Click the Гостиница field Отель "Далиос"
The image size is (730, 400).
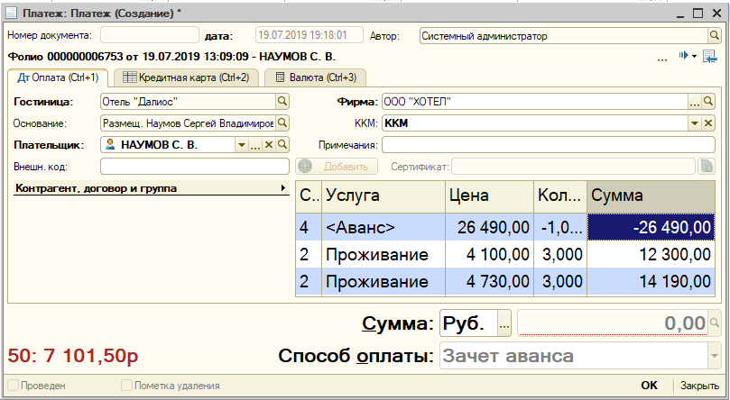(x=188, y=101)
